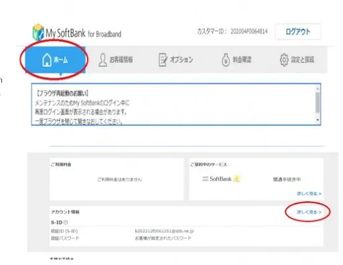Select the S-ID email address value
Screen dimensions: 343x265
tap(164, 231)
